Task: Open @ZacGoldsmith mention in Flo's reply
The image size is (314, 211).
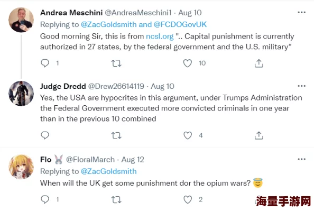Action: click(109, 171)
